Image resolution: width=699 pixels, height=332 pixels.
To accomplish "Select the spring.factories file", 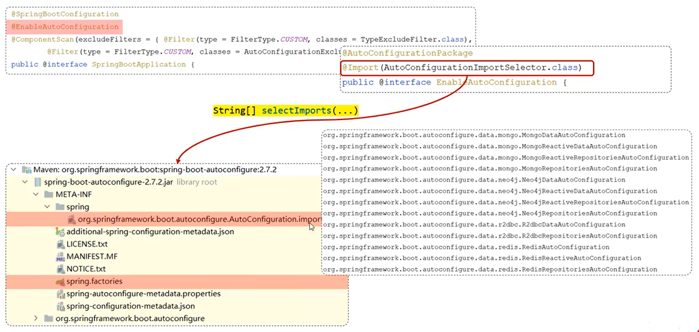I will pos(176,282).
